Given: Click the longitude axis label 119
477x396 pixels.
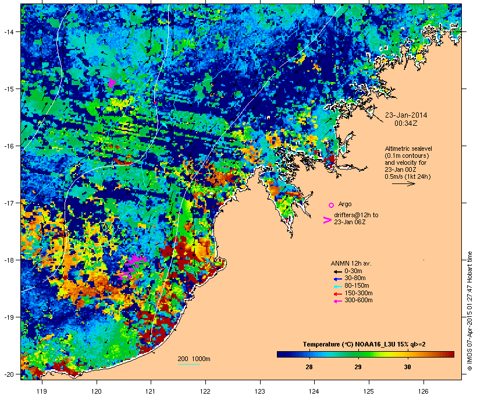Looking at the screenshot, I should click(42, 391).
